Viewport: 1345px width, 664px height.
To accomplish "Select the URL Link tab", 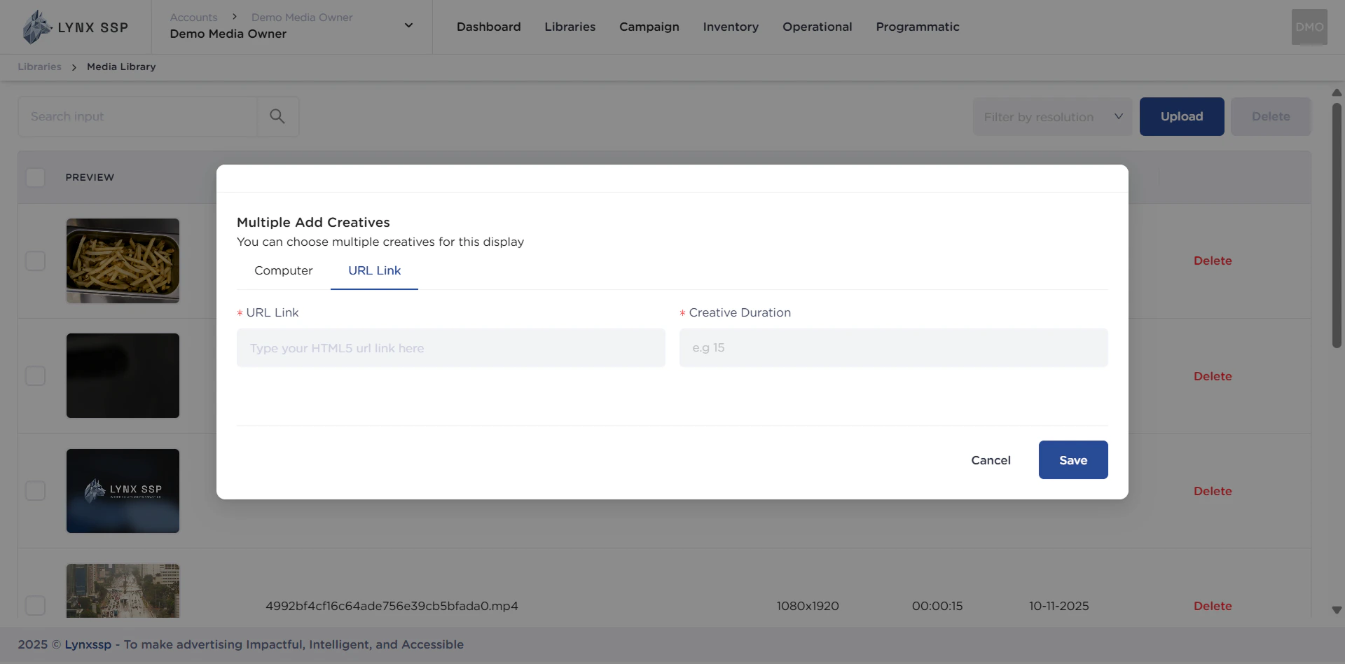I will point(375,270).
